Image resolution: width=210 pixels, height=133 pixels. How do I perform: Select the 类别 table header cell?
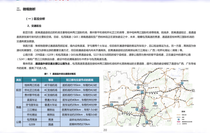tap(19, 80)
